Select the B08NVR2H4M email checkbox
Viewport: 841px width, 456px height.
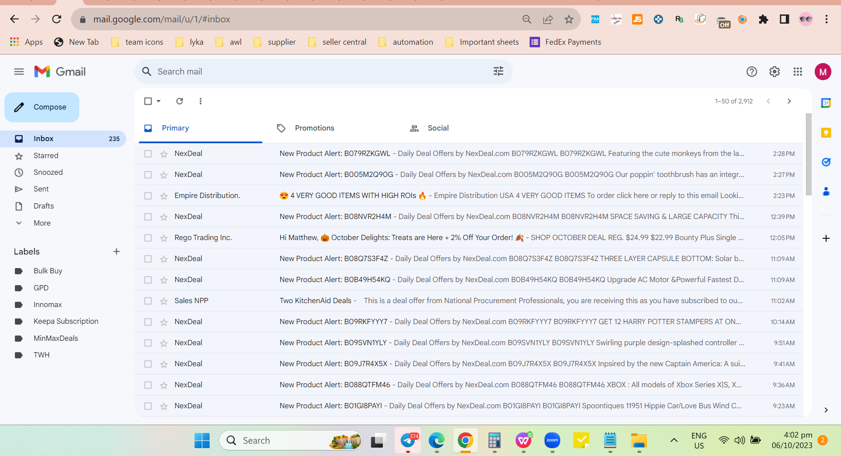pos(148,217)
